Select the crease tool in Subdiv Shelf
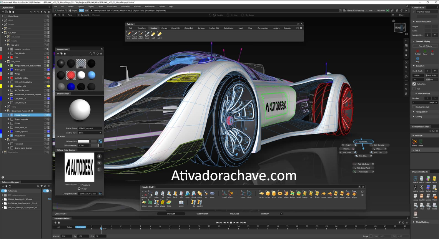Viewport: 439px width, 239px height. pos(323,194)
